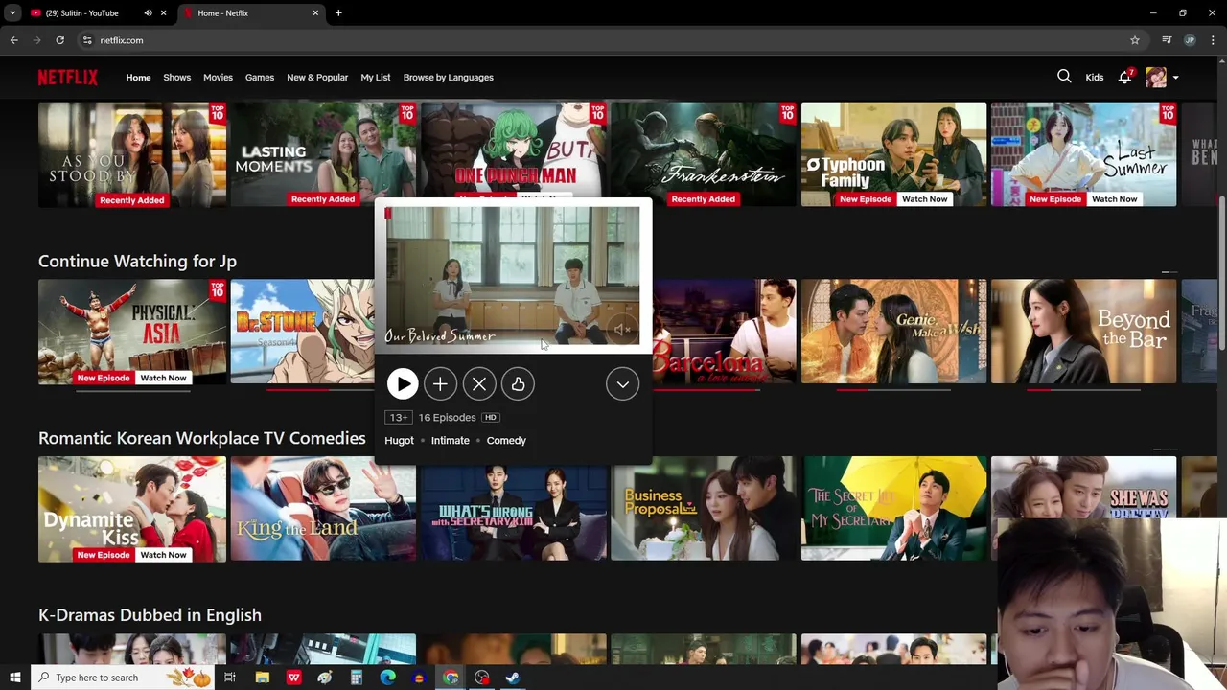Open Microsoft Edge from taskbar
Viewport: 1227px width, 690px height.
[x=387, y=678]
